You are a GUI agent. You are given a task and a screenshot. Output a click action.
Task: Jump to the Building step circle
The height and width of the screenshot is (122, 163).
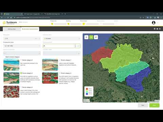coord(68,24)
